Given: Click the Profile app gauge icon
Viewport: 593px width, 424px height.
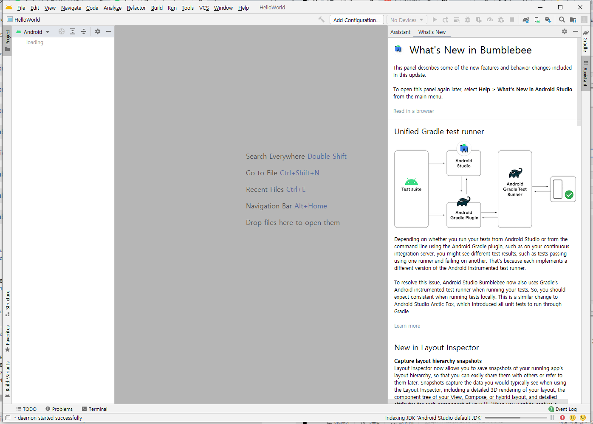Looking at the screenshot, I should pyautogui.click(x=490, y=20).
